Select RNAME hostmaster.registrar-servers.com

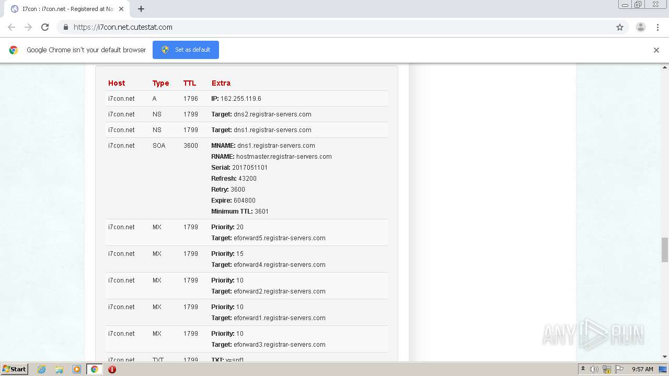[284, 157]
